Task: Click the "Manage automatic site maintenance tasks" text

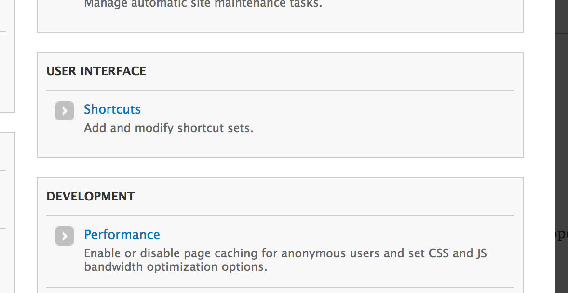Action: point(203,4)
